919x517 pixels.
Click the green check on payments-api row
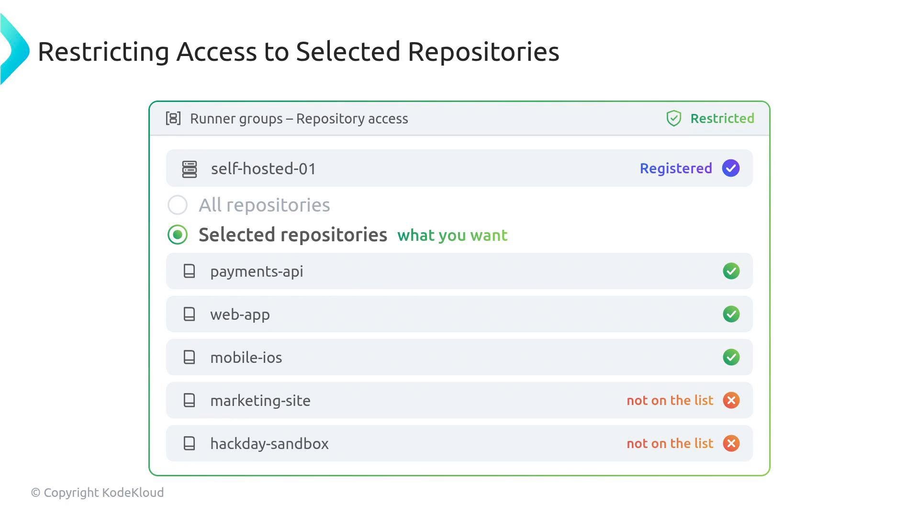(x=731, y=271)
